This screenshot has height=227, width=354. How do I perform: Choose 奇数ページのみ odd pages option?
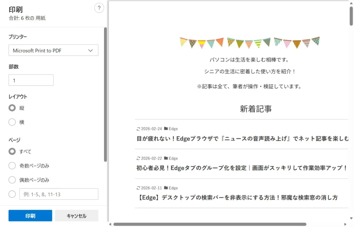12,166
